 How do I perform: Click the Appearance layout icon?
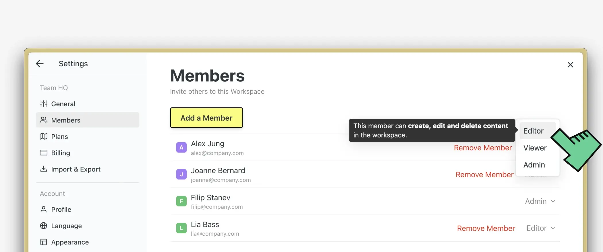click(44, 242)
